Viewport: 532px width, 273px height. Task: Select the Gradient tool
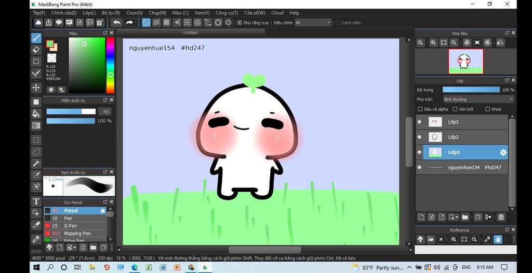point(36,125)
